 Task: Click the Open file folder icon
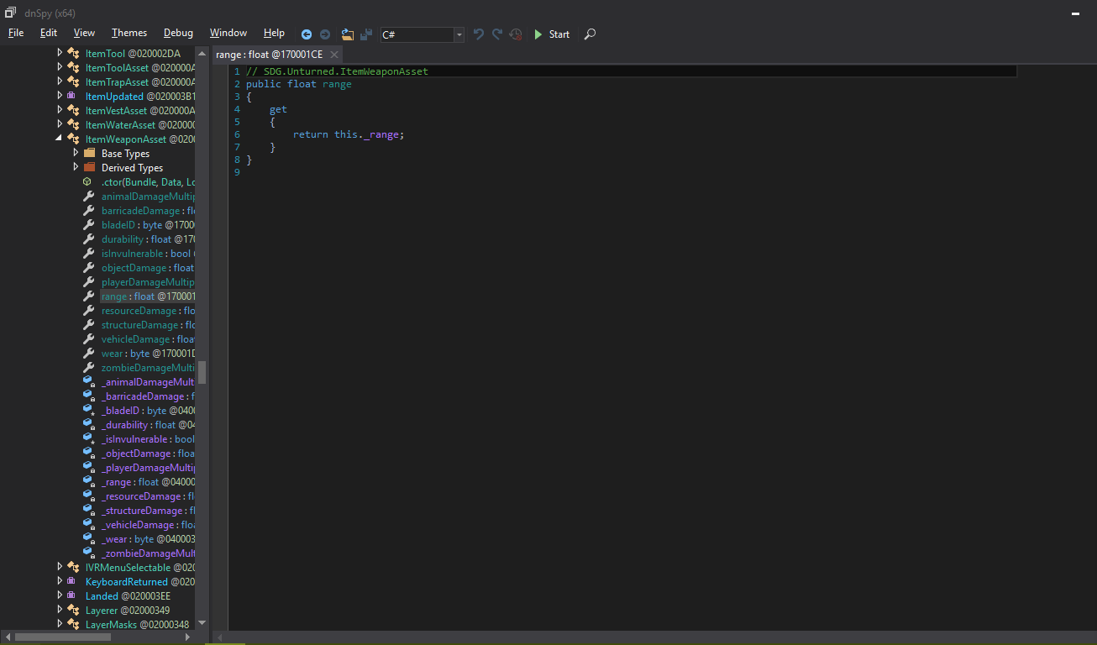pyautogui.click(x=348, y=34)
